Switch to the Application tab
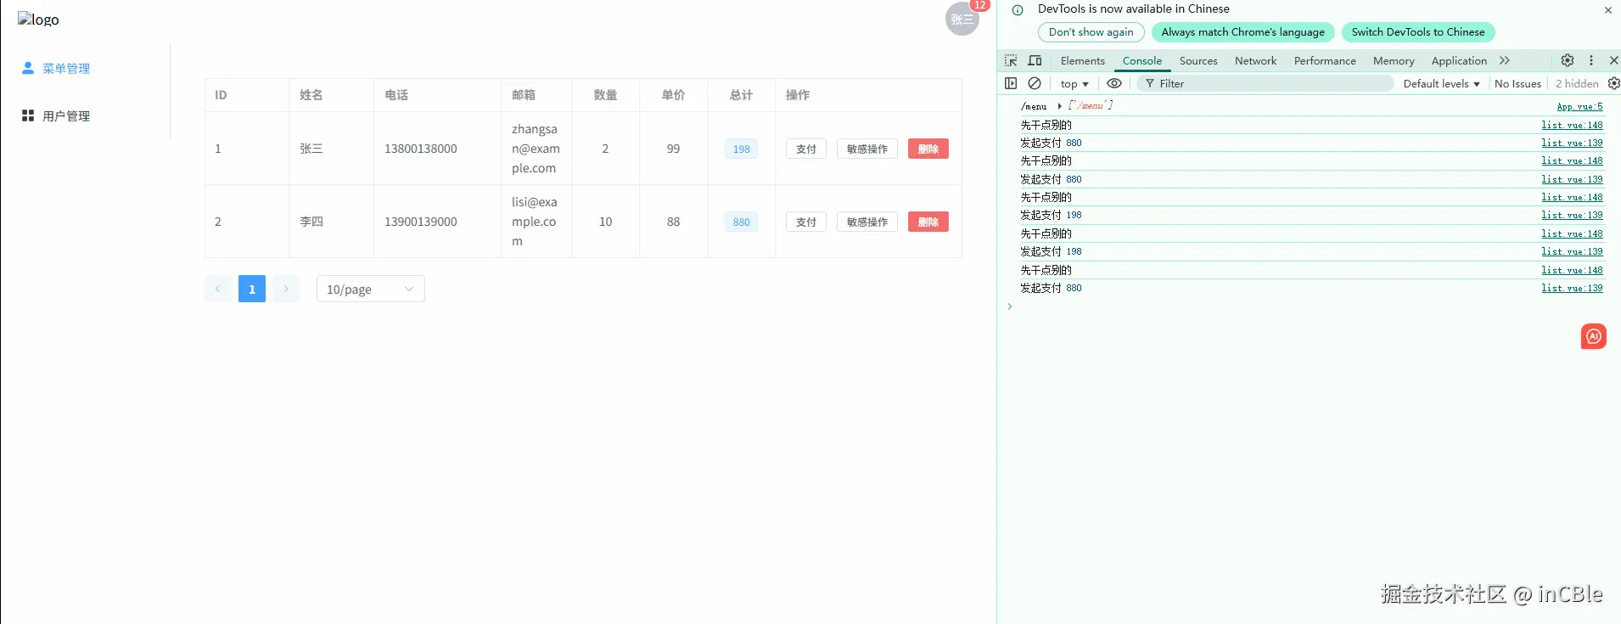This screenshot has height=624, width=1621. pyautogui.click(x=1459, y=60)
